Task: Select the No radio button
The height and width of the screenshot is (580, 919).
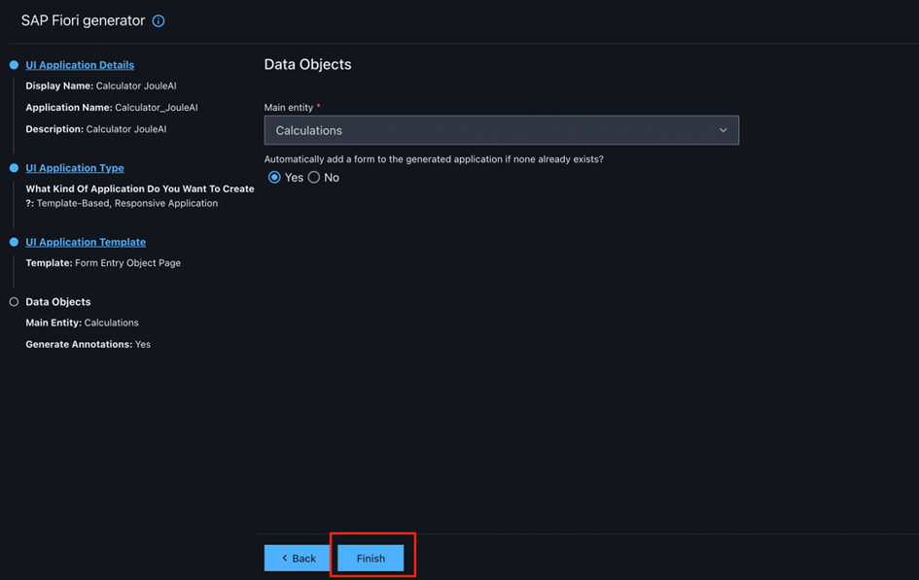Action: 314,178
